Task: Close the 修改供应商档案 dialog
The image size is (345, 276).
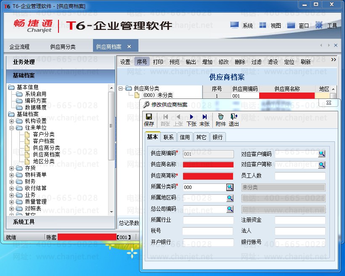Action: (x=329, y=103)
